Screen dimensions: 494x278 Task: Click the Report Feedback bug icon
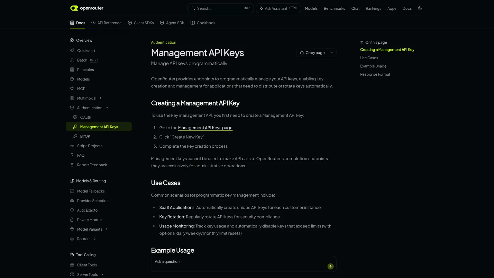[72, 165]
